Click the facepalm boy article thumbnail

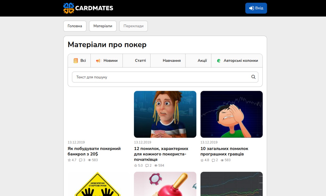pos(232,114)
